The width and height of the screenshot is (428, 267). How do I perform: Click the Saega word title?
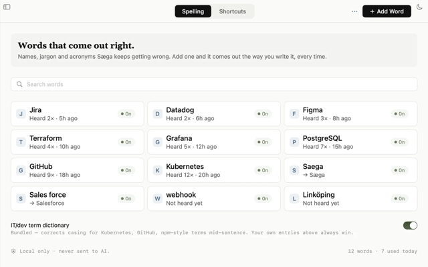click(x=313, y=166)
